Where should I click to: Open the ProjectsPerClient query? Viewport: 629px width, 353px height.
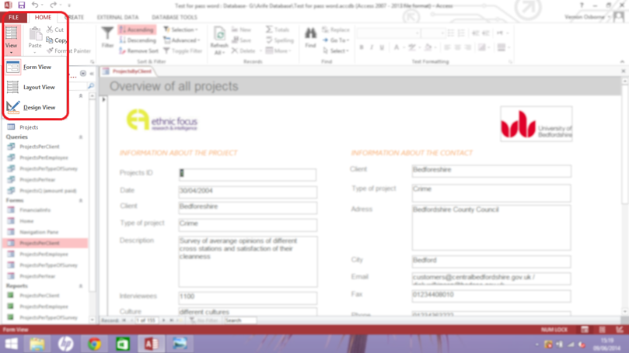pos(39,147)
